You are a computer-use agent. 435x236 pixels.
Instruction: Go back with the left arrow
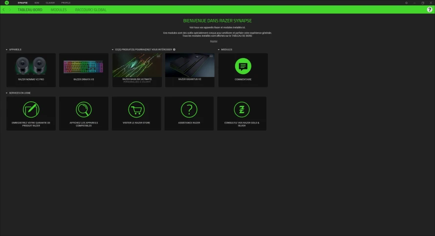click(3, 10)
